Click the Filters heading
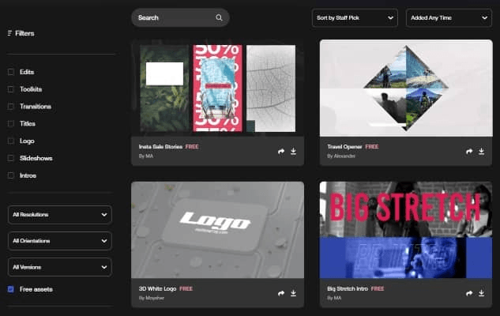 pyautogui.click(x=24, y=33)
